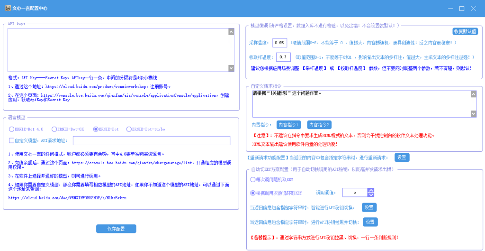The height and width of the screenshot is (251, 485).
Task: Click request instruction box scroll down arrow
Action: pos(474,114)
